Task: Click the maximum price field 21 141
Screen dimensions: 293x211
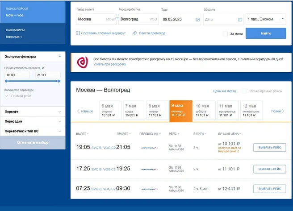Action: click(48, 75)
